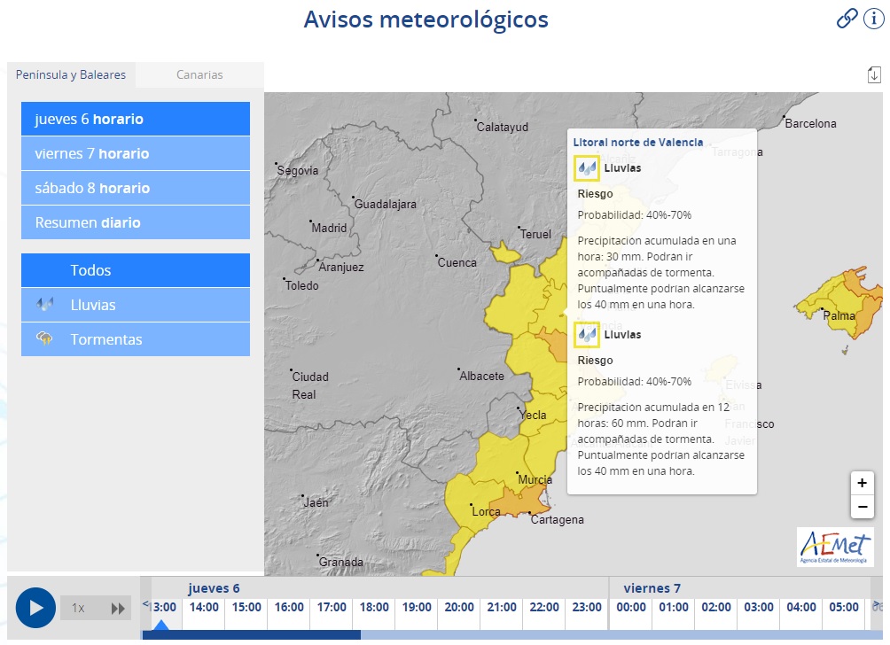Select the sábado 8 horario option

pyautogui.click(x=135, y=188)
